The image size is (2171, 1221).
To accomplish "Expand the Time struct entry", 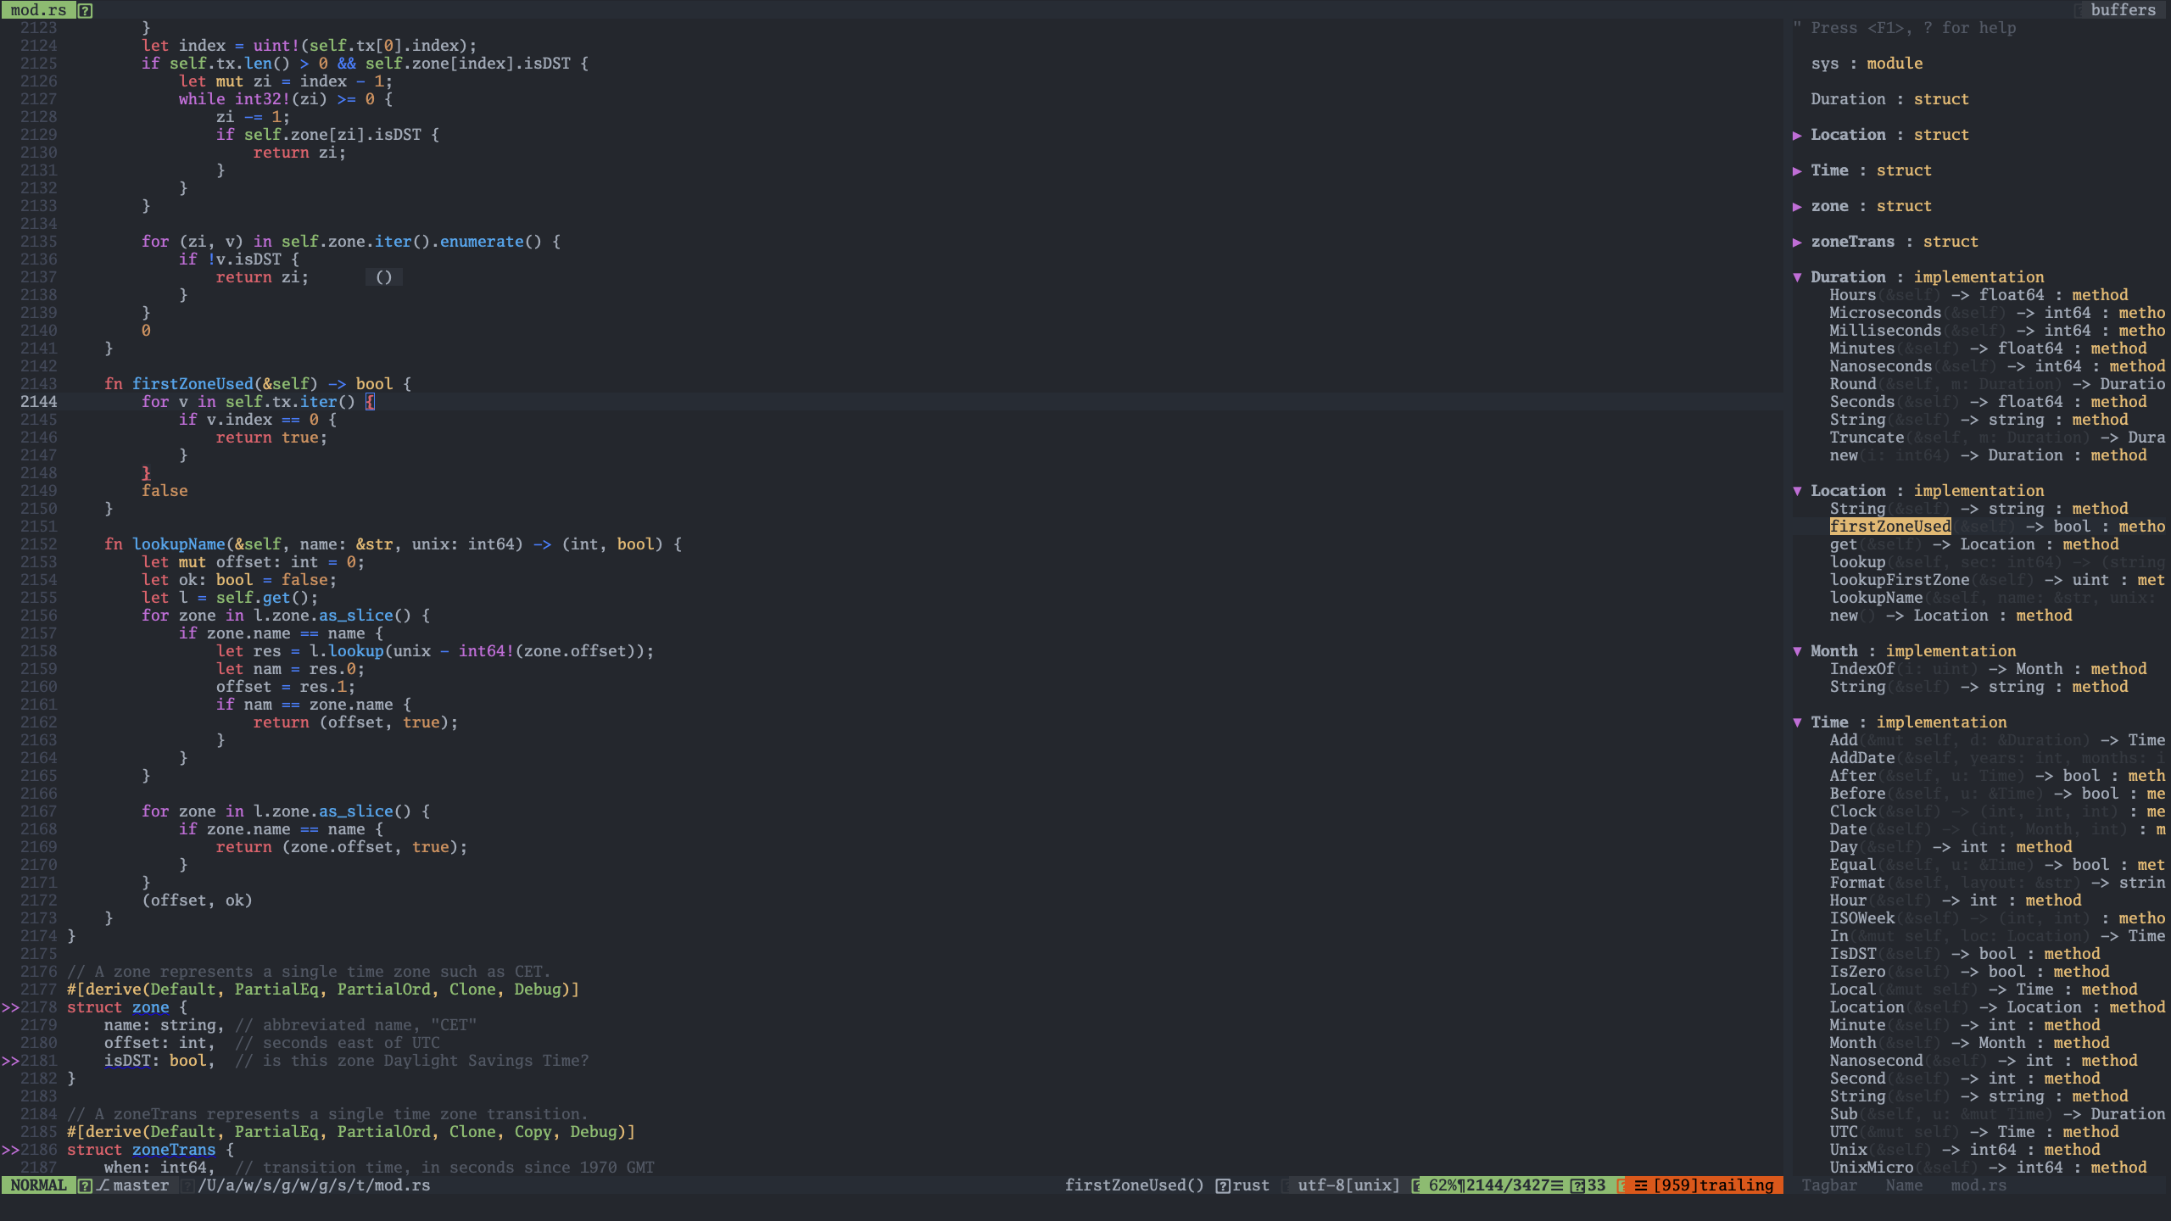I will coord(1797,170).
